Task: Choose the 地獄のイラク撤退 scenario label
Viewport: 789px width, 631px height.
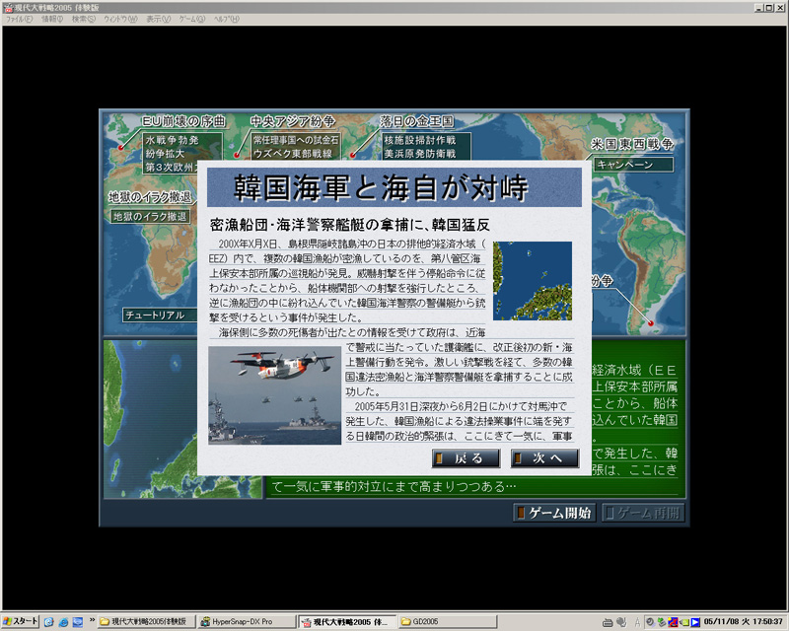Action: pos(150,216)
